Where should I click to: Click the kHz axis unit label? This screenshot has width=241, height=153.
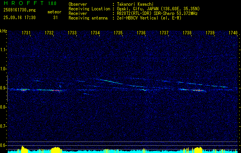point(3,31)
